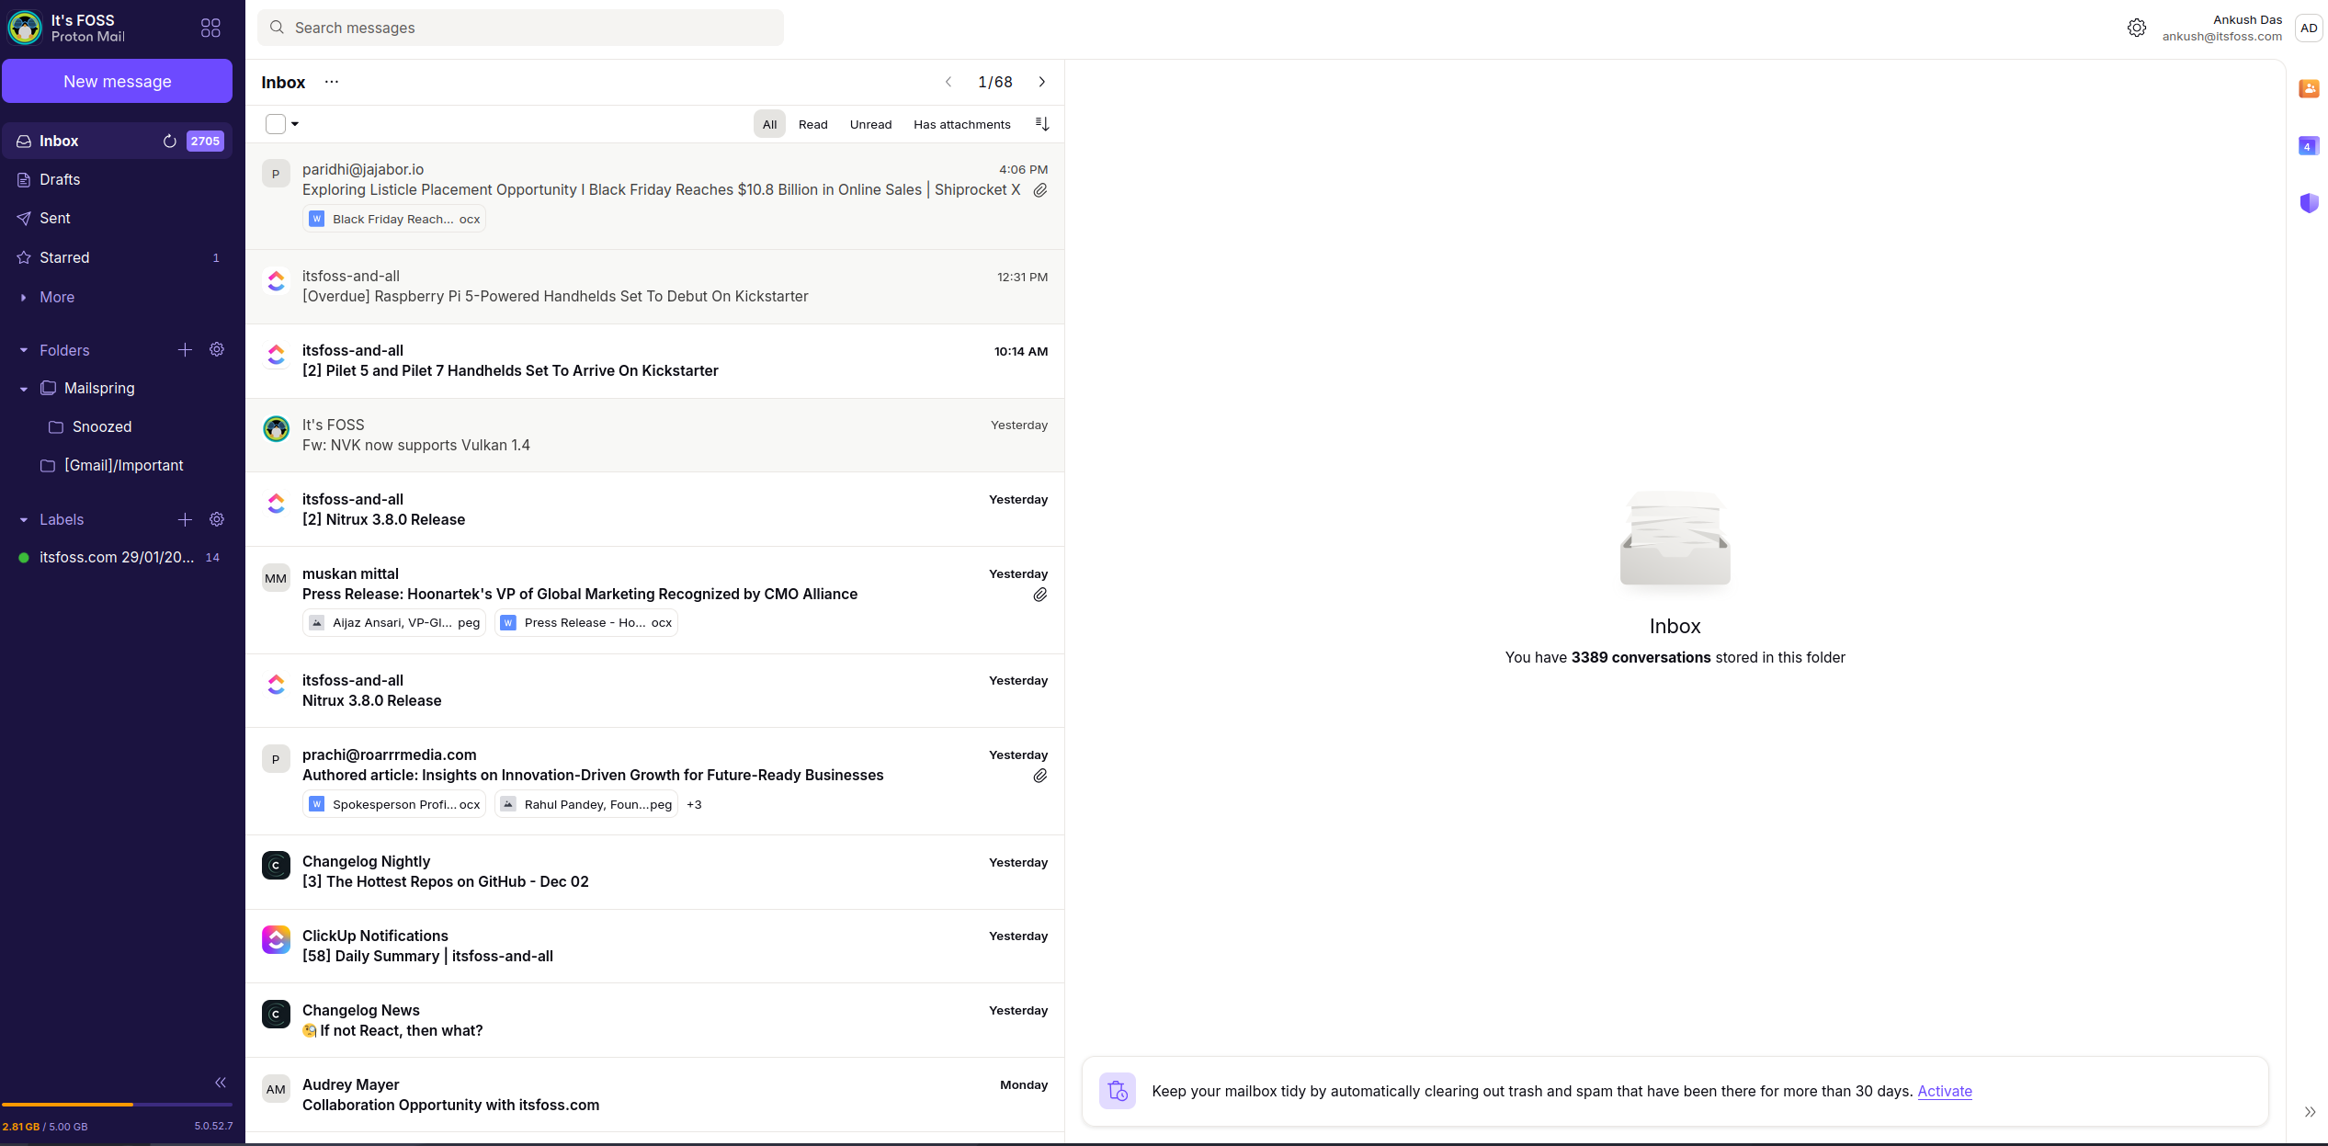Click the sync/refresh icon next to Inbox
Viewport: 2328px width, 1146px height.
point(169,140)
